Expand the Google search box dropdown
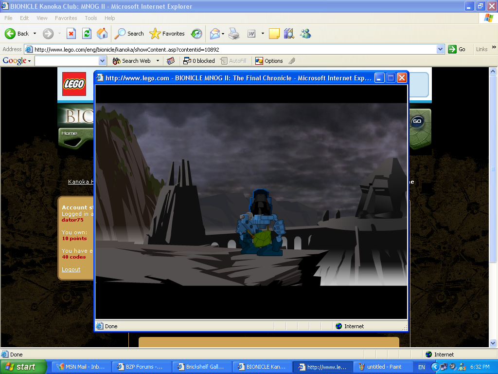 click(102, 61)
